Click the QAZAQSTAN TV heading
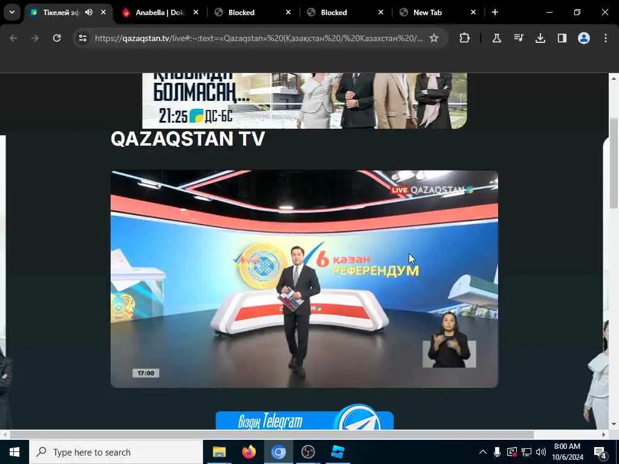Screen dimensions: 619x464 (187, 139)
